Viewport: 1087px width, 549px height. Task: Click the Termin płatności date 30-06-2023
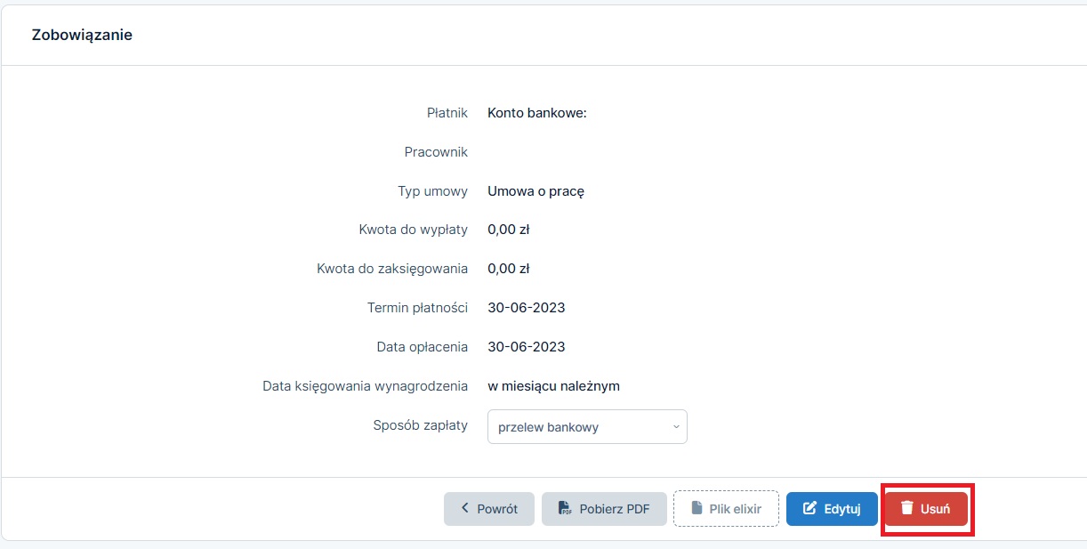[526, 308]
